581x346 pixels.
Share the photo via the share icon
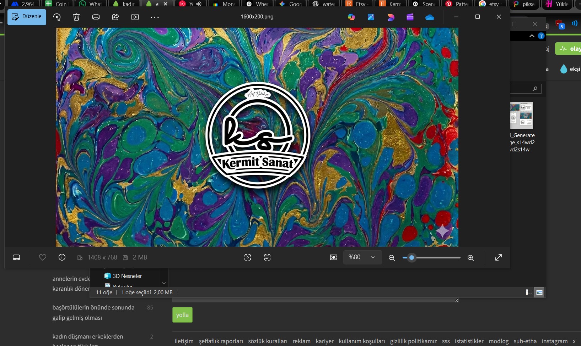115,17
